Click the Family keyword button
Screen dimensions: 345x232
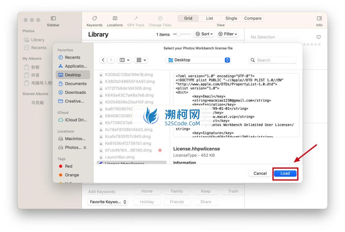[x=177, y=191]
